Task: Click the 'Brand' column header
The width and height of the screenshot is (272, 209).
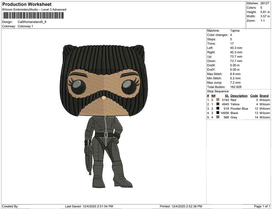Action: click(x=264, y=96)
